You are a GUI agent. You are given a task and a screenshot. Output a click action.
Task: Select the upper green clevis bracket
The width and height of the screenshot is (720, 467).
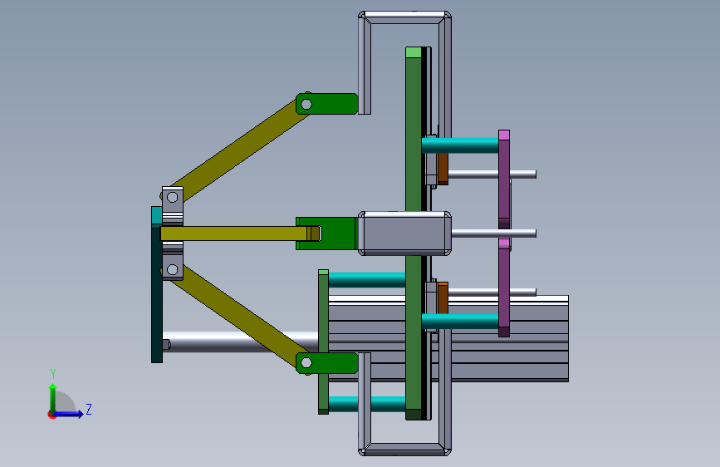click(327, 104)
